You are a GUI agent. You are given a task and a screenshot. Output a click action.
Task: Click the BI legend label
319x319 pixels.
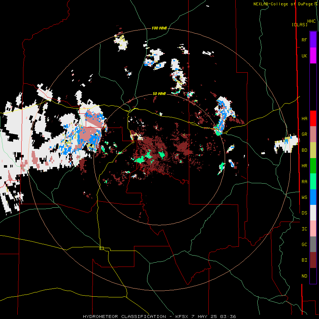click(304, 260)
